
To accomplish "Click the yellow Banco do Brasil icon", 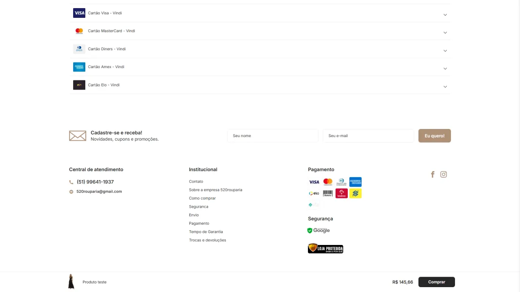I will [355, 193].
